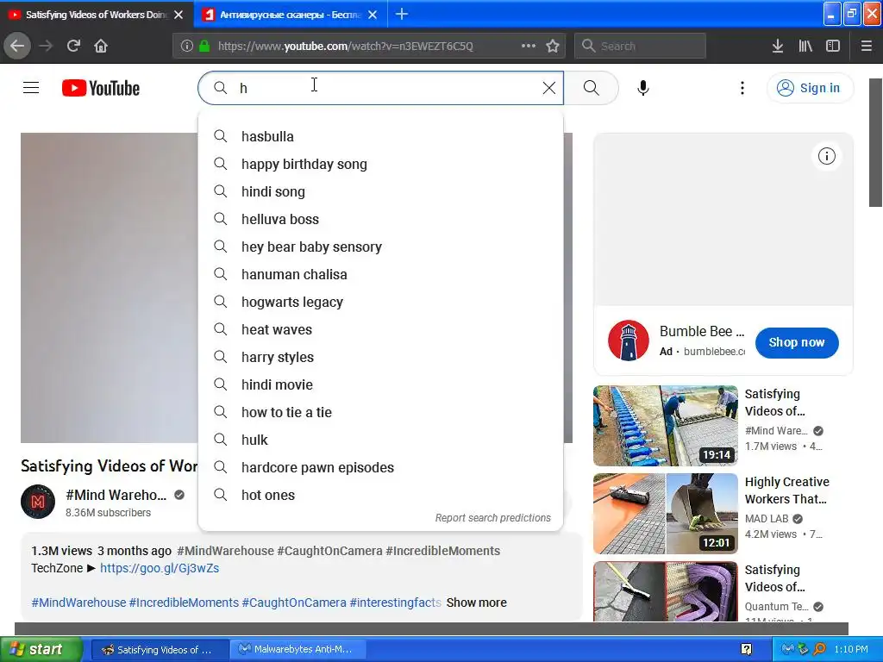Open Highly Creative Workers That video title
883x662 pixels.
tap(786, 490)
